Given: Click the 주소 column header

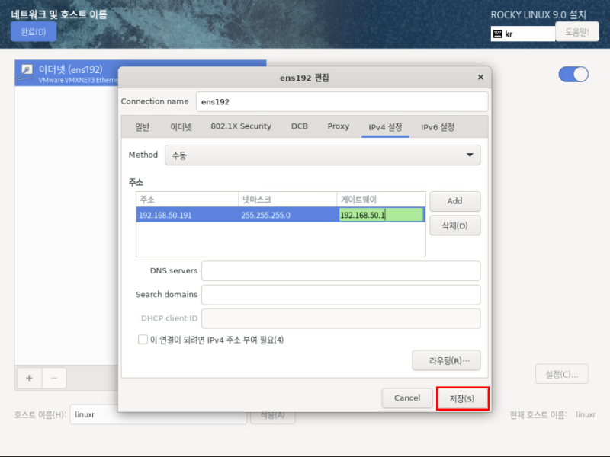Looking at the screenshot, I should (187, 200).
